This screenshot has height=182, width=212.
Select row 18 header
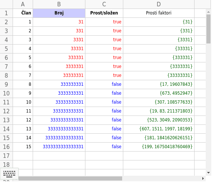(x=6, y=165)
